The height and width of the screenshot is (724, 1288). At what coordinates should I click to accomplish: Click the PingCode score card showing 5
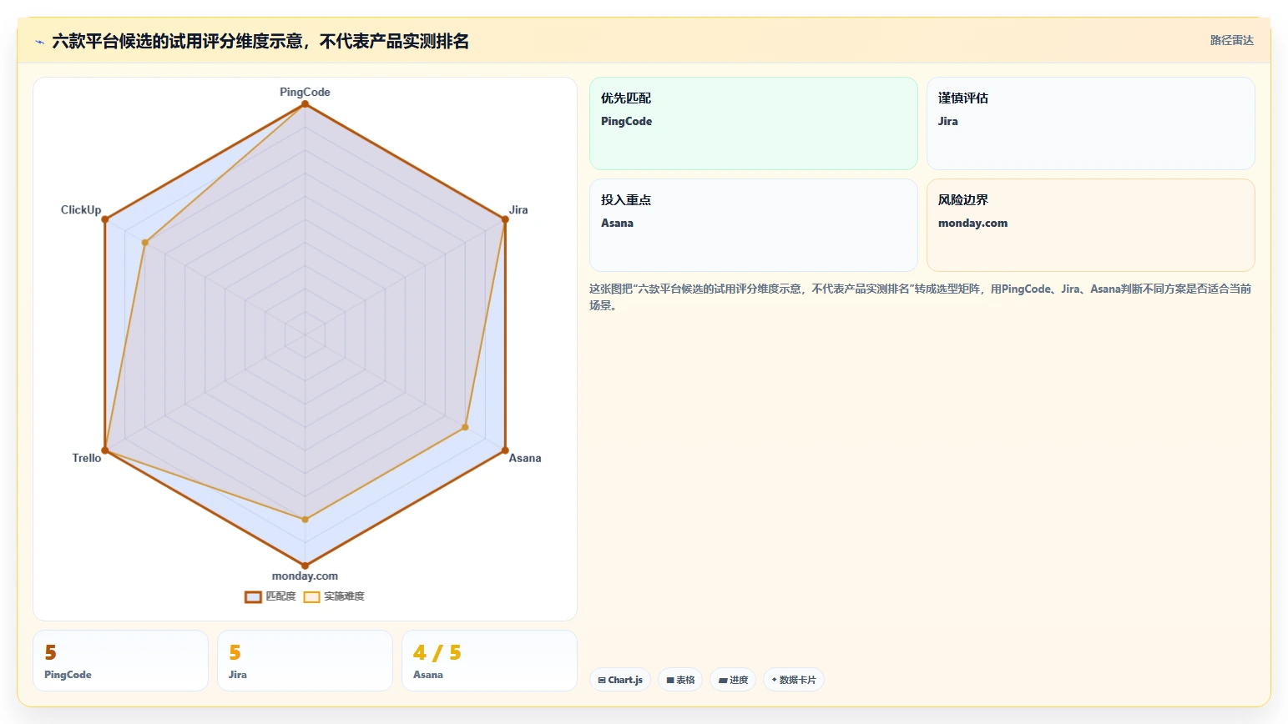[120, 661]
